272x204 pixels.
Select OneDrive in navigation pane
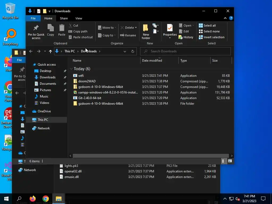(44, 111)
